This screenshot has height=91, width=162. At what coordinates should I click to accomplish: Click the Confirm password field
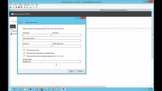(66, 46)
